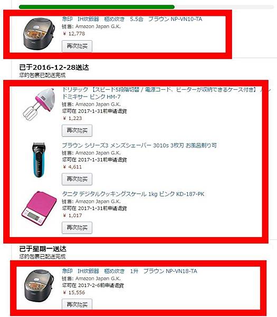Click the 已于星期一送达 delivery heading
The width and height of the screenshot is (277, 317).
43,249
